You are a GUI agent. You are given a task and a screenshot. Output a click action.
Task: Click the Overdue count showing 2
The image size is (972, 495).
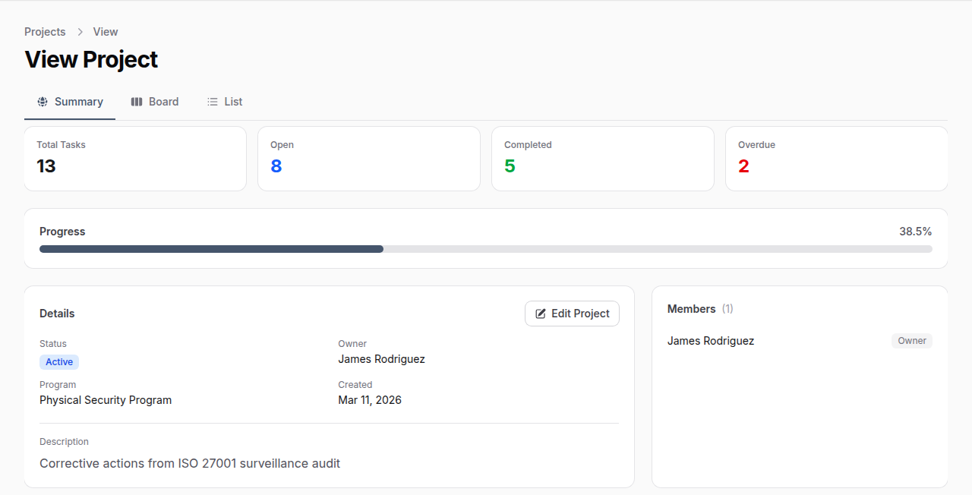tap(743, 166)
